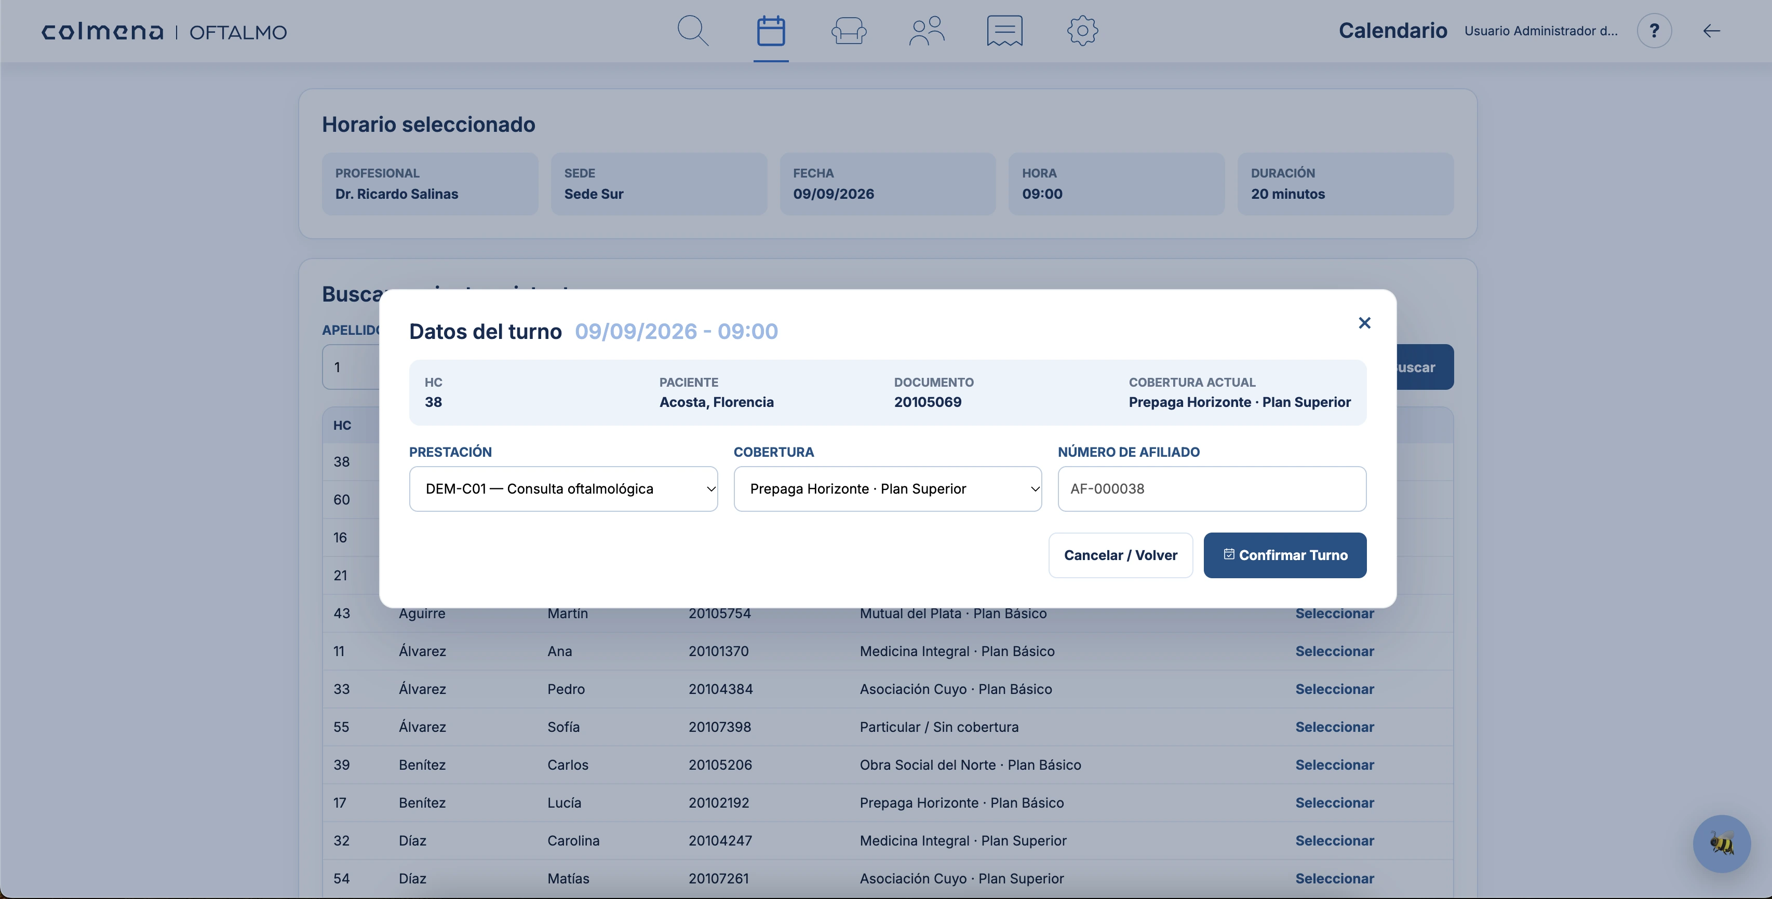Click the back arrow icon at top right
The image size is (1772, 899).
(x=1711, y=31)
